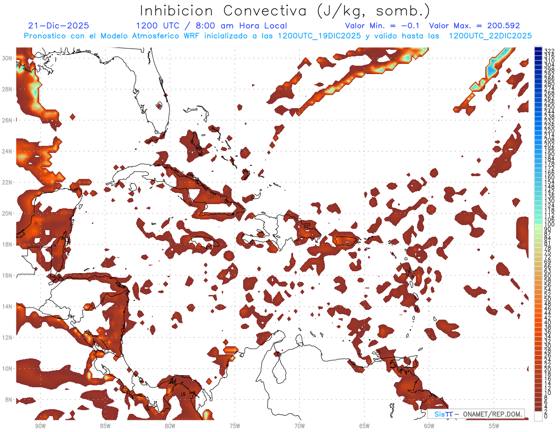The height and width of the screenshot is (432, 560).
Task: Click the '65W' longitude label
Action: [x=364, y=425]
